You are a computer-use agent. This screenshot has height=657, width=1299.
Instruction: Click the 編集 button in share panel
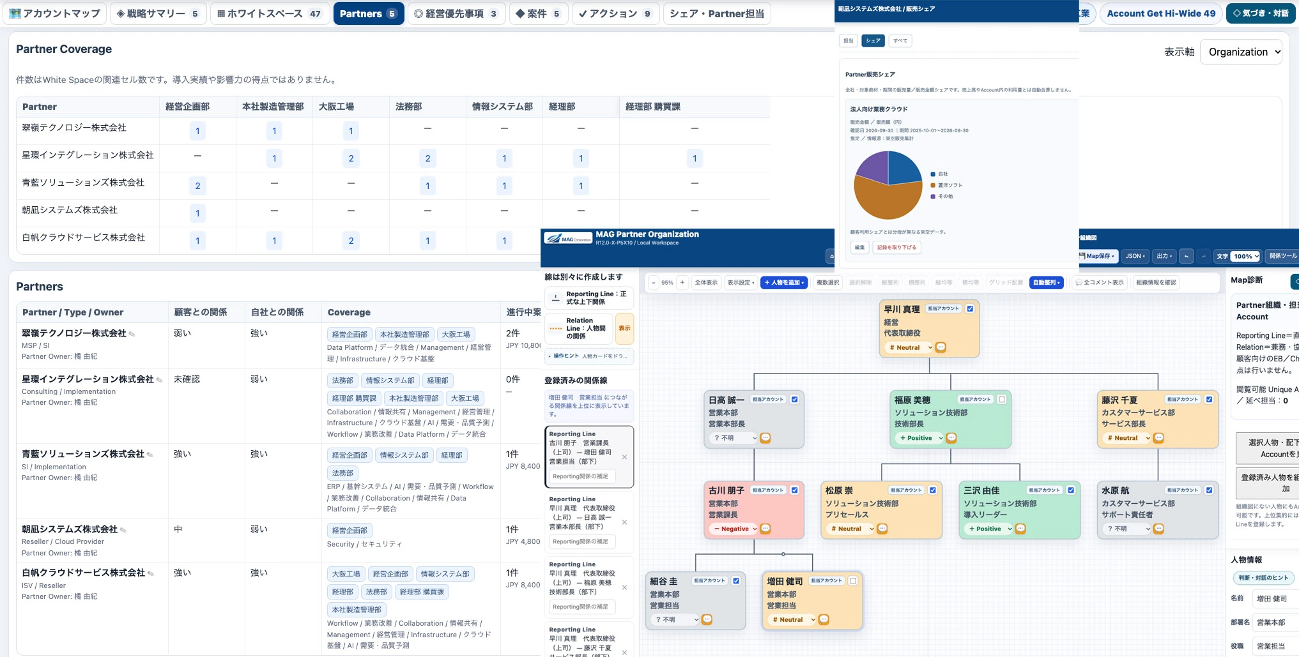(859, 248)
